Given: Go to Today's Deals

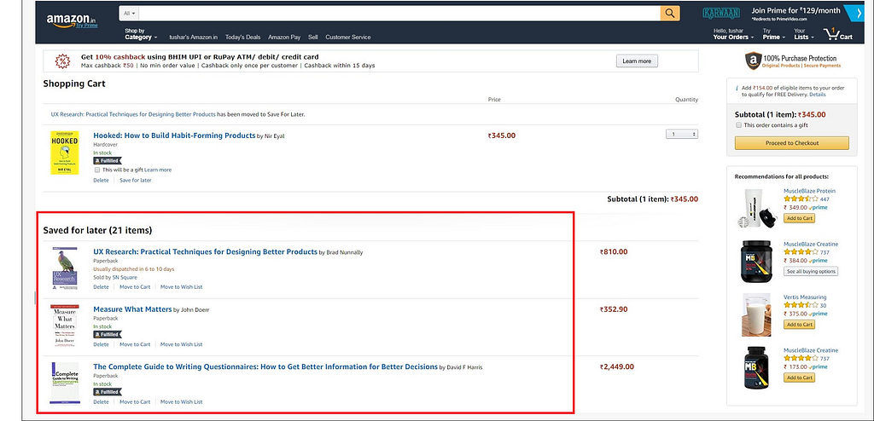Looking at the screenshot, I should pyautogui.click(x=243, y=37).
